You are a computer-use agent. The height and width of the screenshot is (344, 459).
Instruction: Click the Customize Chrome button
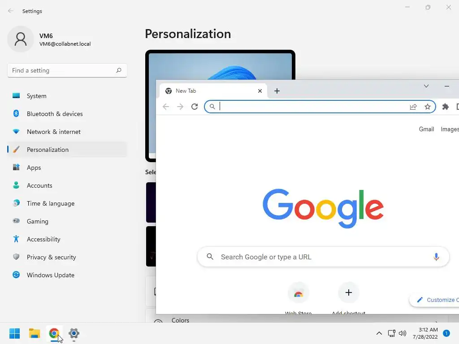tap(434, 300)
